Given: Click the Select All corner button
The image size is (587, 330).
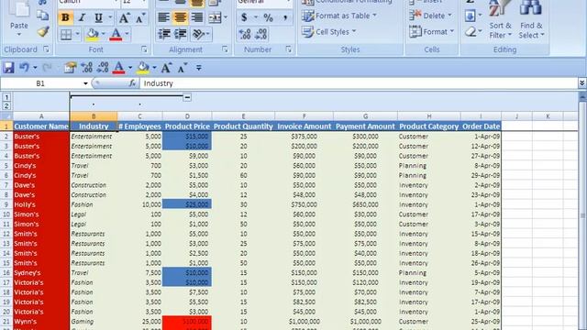Looking at the screenshot, I should 6,116.
